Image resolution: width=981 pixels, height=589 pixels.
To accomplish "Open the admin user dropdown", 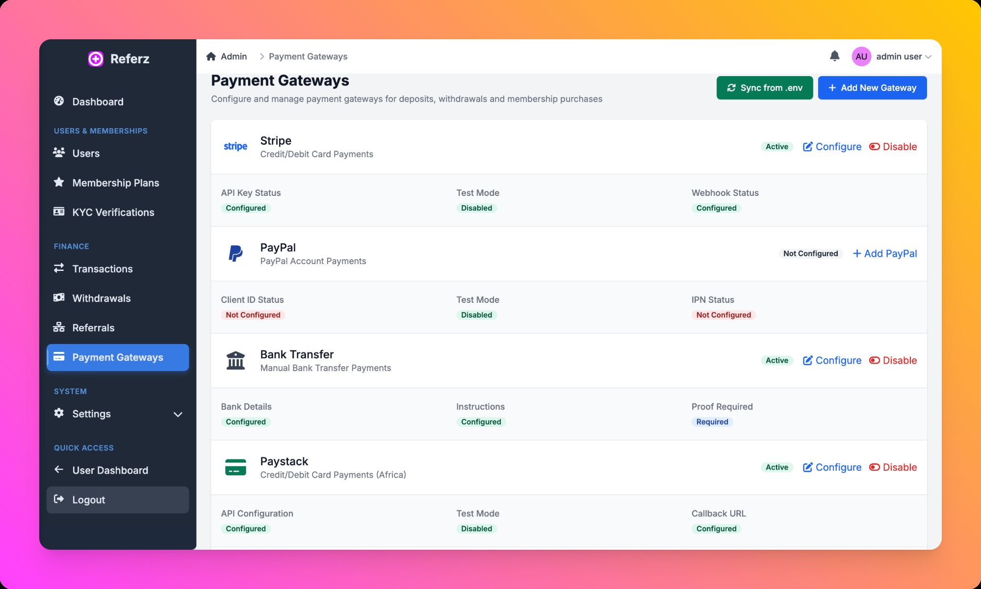I will (x=903, y=56).
